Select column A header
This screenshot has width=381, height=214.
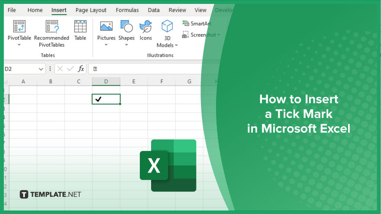coord(23,82)
